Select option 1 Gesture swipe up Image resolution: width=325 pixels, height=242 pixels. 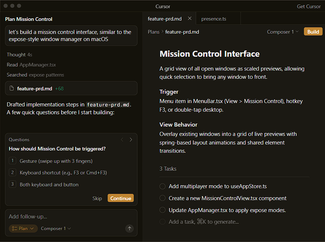click(x=56, y=161)
